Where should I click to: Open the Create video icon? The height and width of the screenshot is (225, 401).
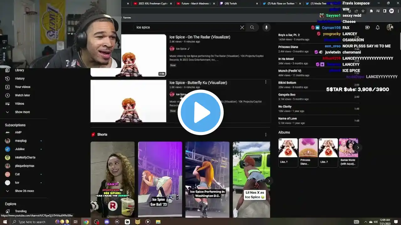(x=367, y=27)
